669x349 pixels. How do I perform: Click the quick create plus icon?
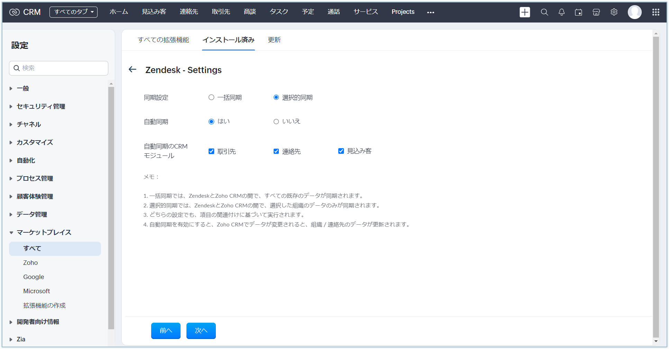click(x=524, y=12)
